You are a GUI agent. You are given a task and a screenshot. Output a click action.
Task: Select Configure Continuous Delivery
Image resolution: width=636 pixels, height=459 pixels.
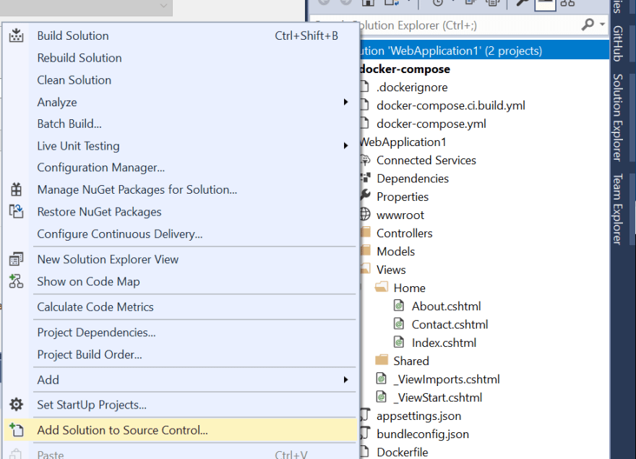180,233
